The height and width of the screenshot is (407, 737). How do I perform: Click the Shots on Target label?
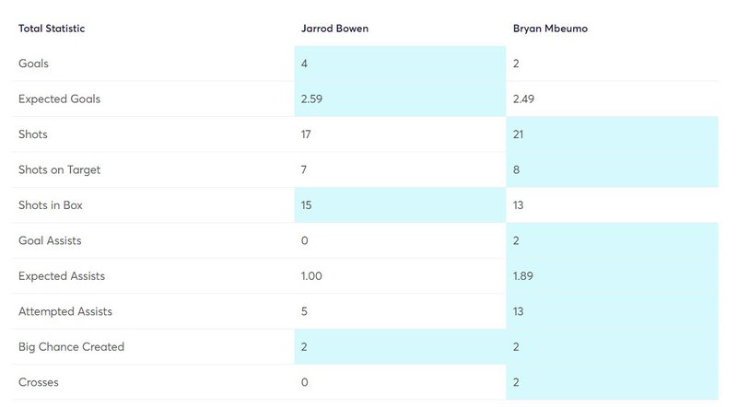pos(59,169)
